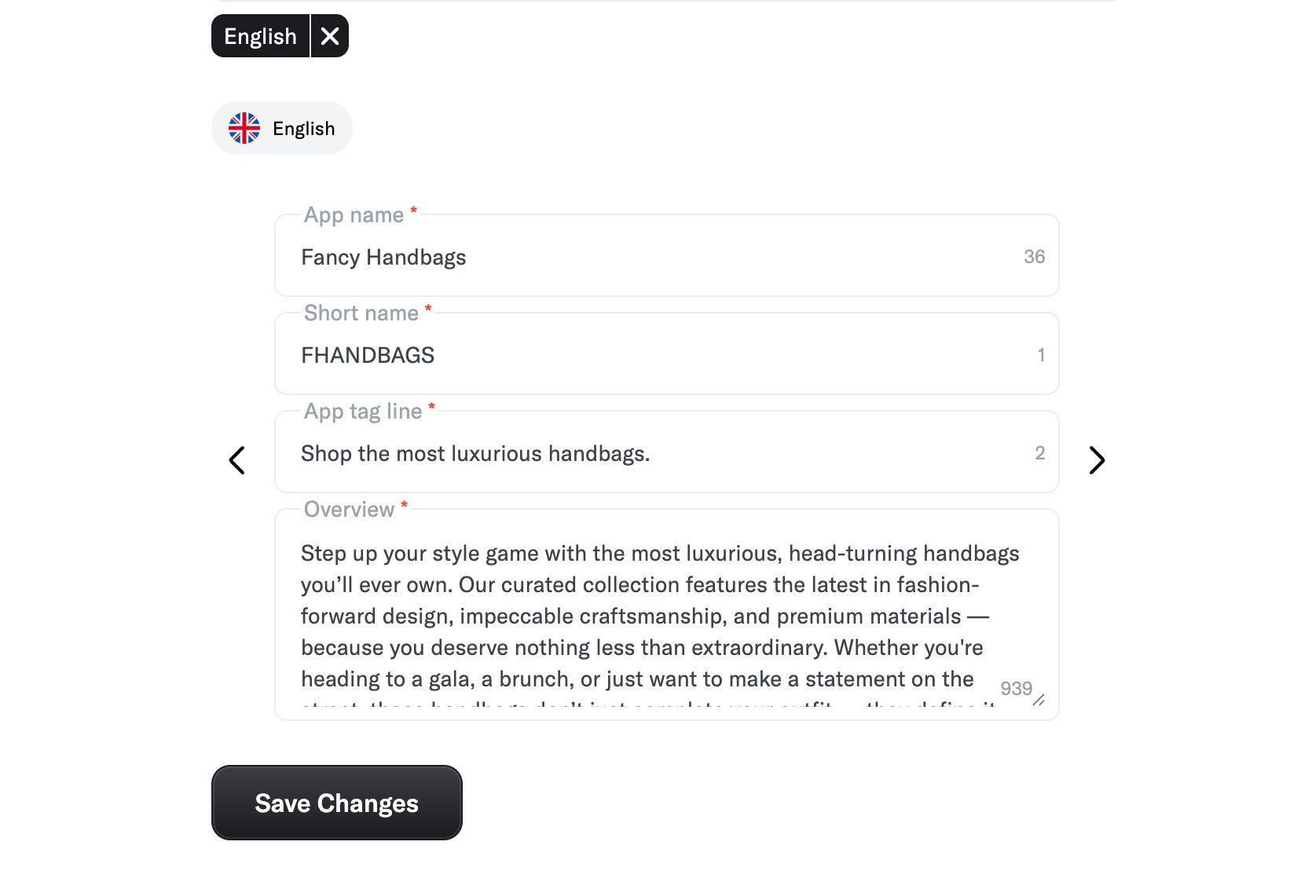Image resolution: width=1301 pixels, height=878 pixels.
Task: Click the Short name field label
Action: point(361,313)
